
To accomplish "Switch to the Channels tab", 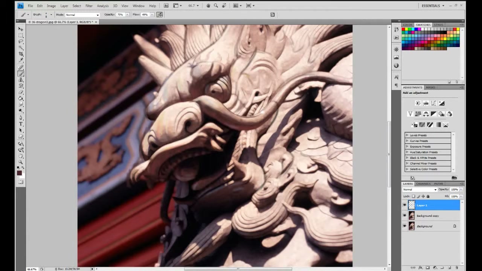I will [423, 184].
